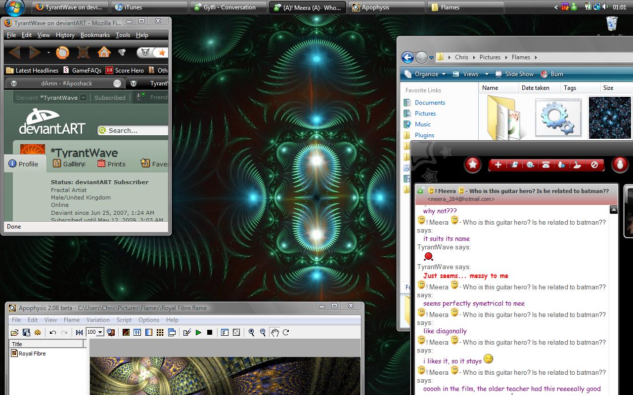This screenshot has width=633, height=395.
Task: Click the options checklist icon in Apophysis toolbar
Action: click(225, 333)
